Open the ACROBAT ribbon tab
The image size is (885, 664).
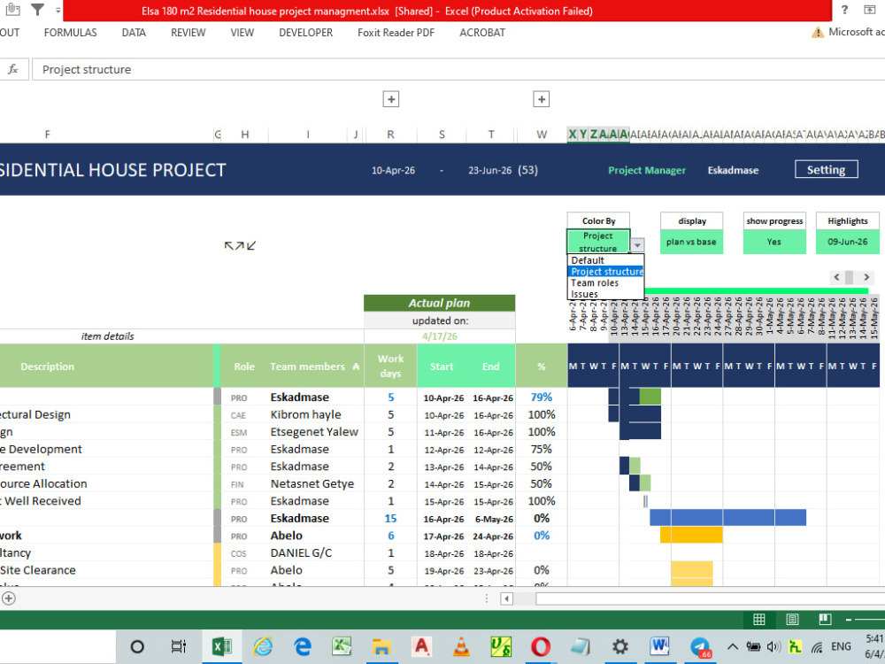point(482,33)
